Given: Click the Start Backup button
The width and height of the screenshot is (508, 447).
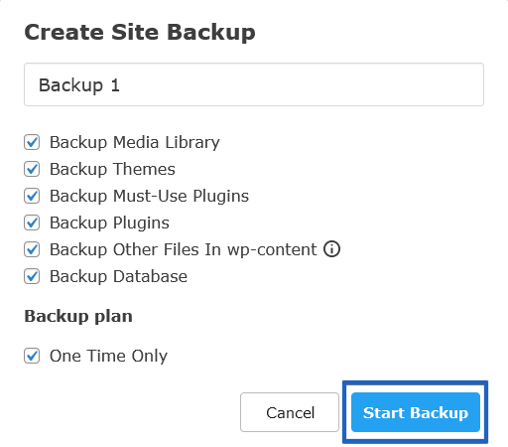Looking at the screenshot, I should [x=416, y=412].
